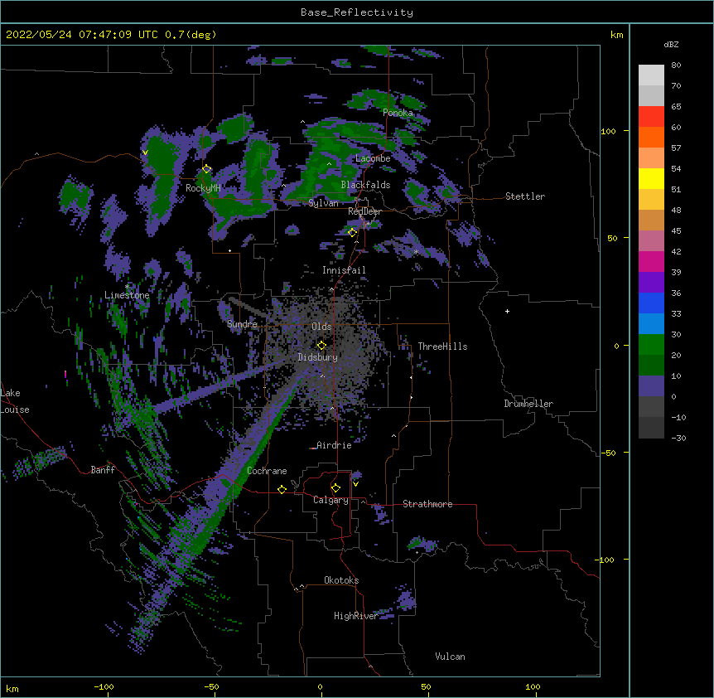Viewport: 714px width, 698px height.
Task: Click the Stettler town label
Action: [x=525, y=196]
